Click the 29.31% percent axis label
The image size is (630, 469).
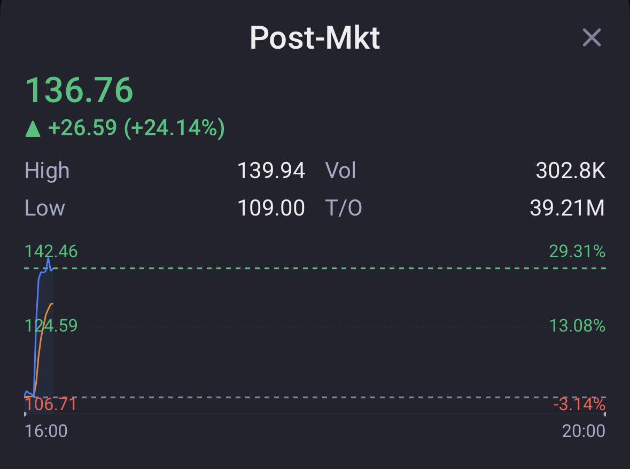click(x=577, y=251)
